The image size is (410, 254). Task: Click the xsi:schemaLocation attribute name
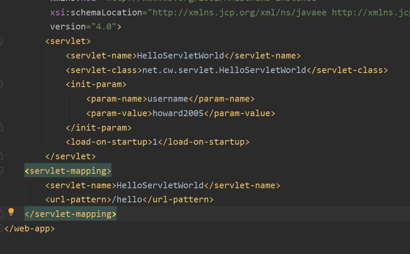[96, 12]
